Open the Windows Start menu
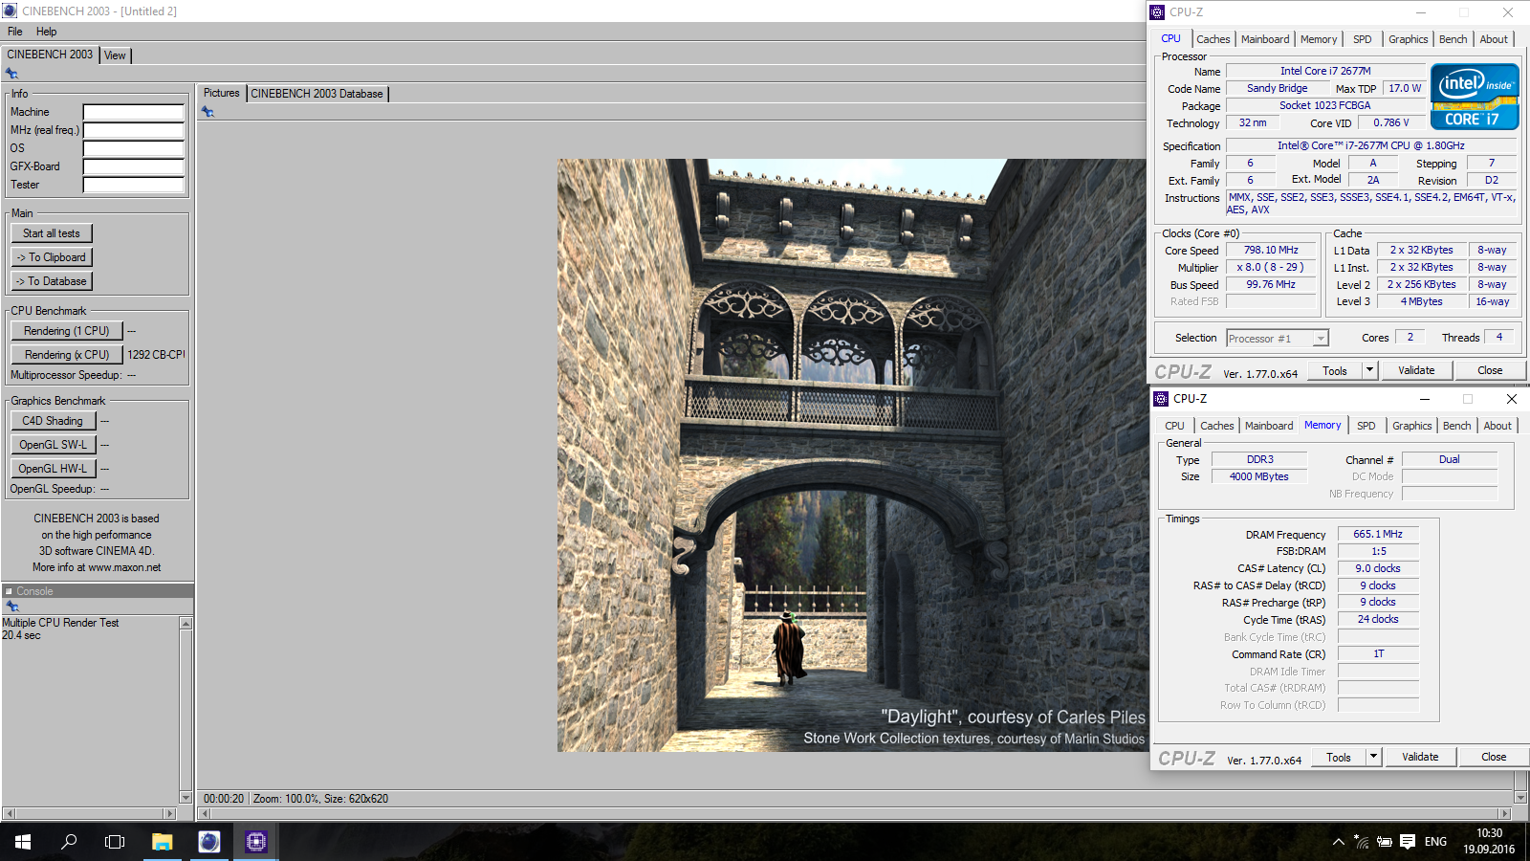The image size is (1530, 861). coord(23,842)
